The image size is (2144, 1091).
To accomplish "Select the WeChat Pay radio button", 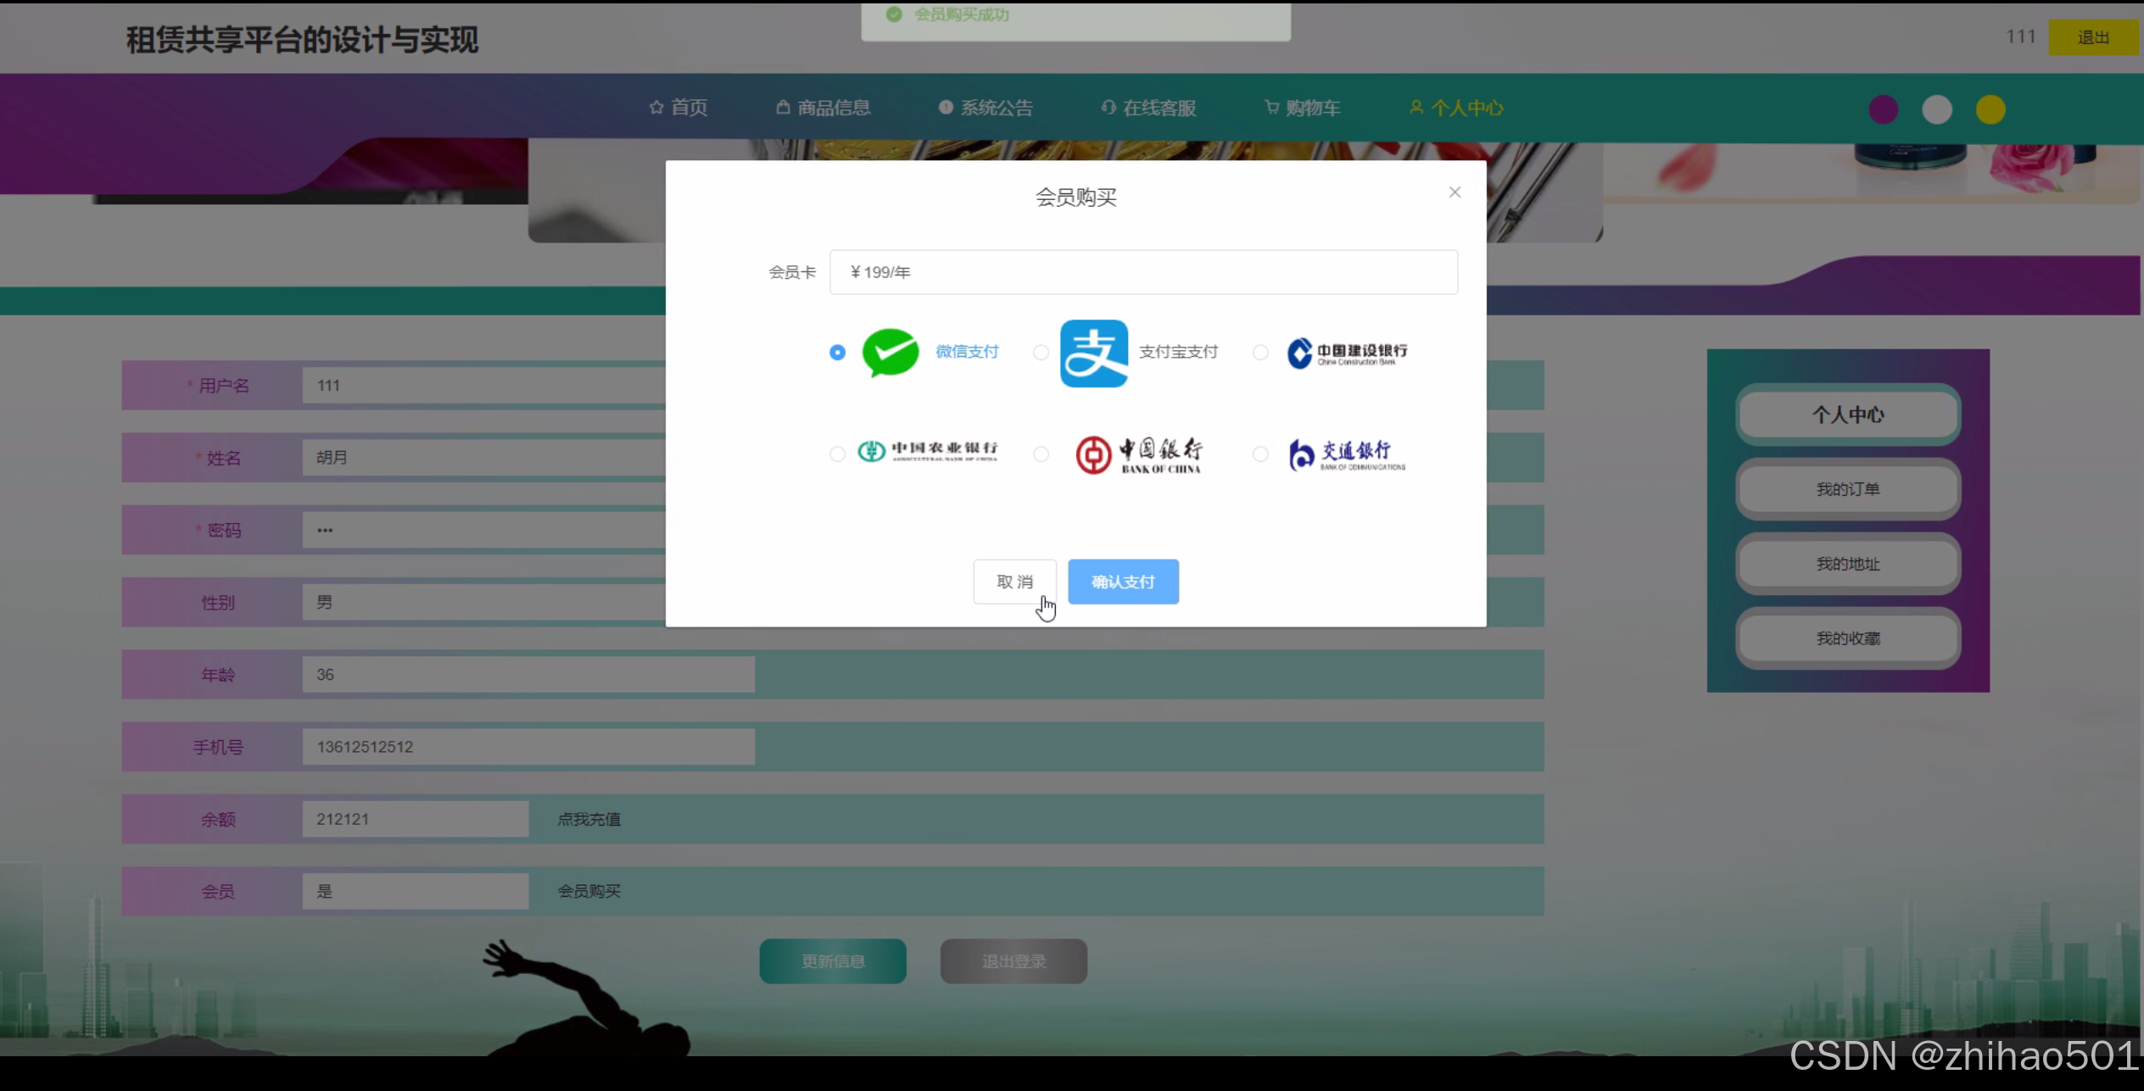I will pyautogui.click(x=837, y=352).
